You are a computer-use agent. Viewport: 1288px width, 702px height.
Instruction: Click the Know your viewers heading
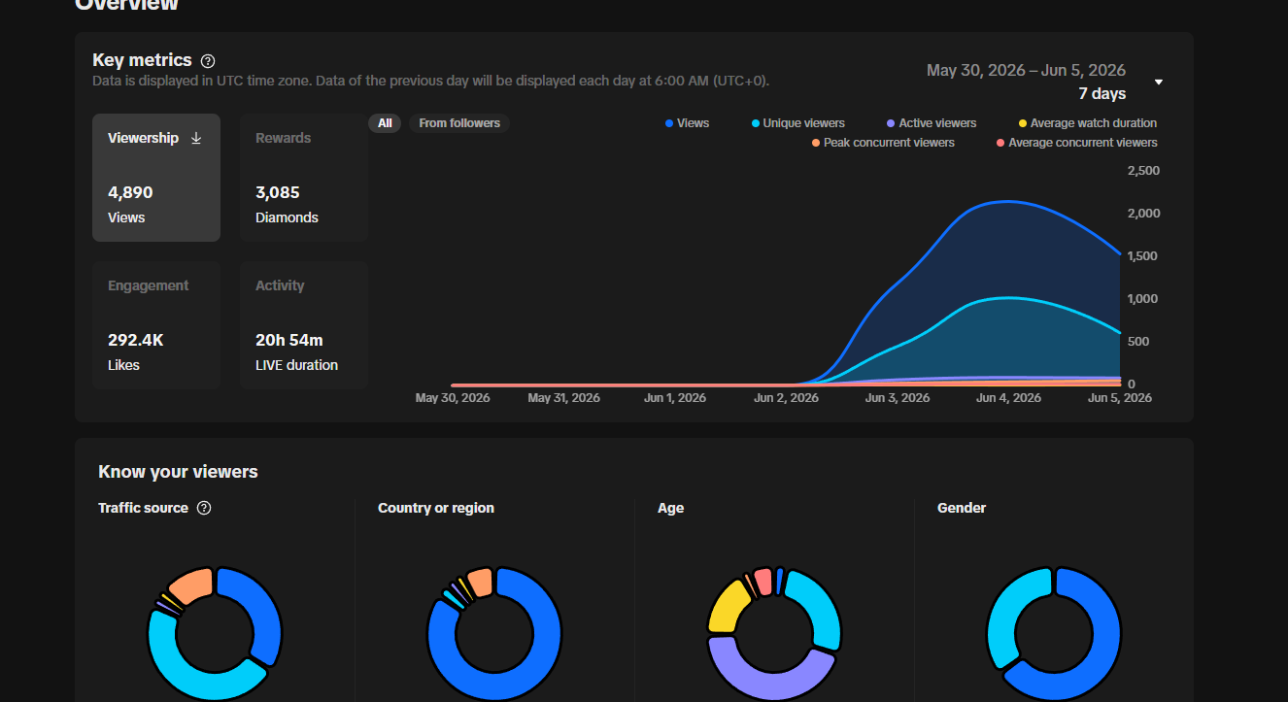click(178, 472)
